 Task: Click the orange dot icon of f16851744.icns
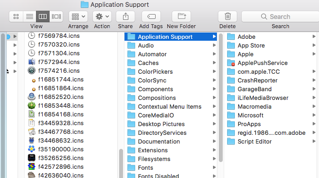tap(34, 81)
